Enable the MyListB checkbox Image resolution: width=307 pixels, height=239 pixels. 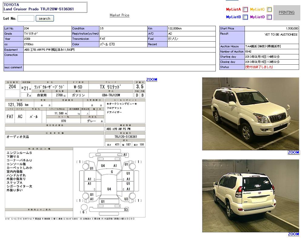coord(245,17)
